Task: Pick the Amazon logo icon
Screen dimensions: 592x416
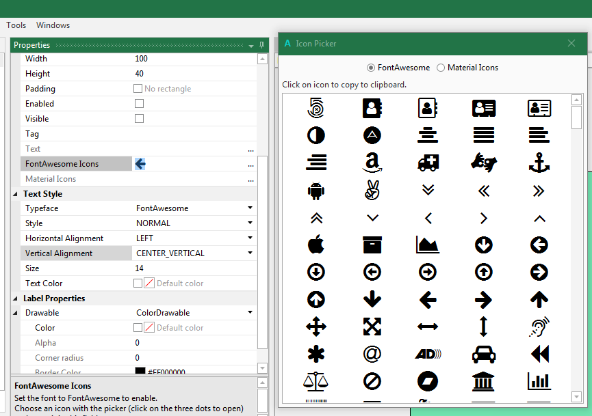Action: pyautogui.click(x=372, y=163)
